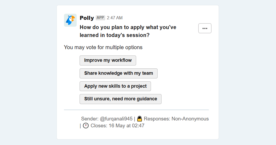The width and height of the screenshot is (276, 145).
Task: Click the Closes: 16 May at 02:47 text
Action: 117,126
